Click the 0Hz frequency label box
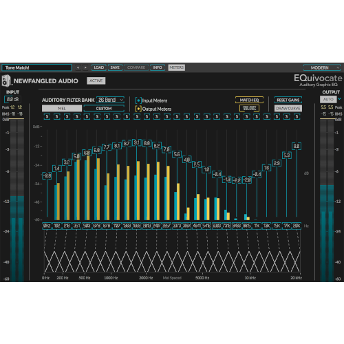This screenshot has height=344, width=344. (x=47, y=226)
